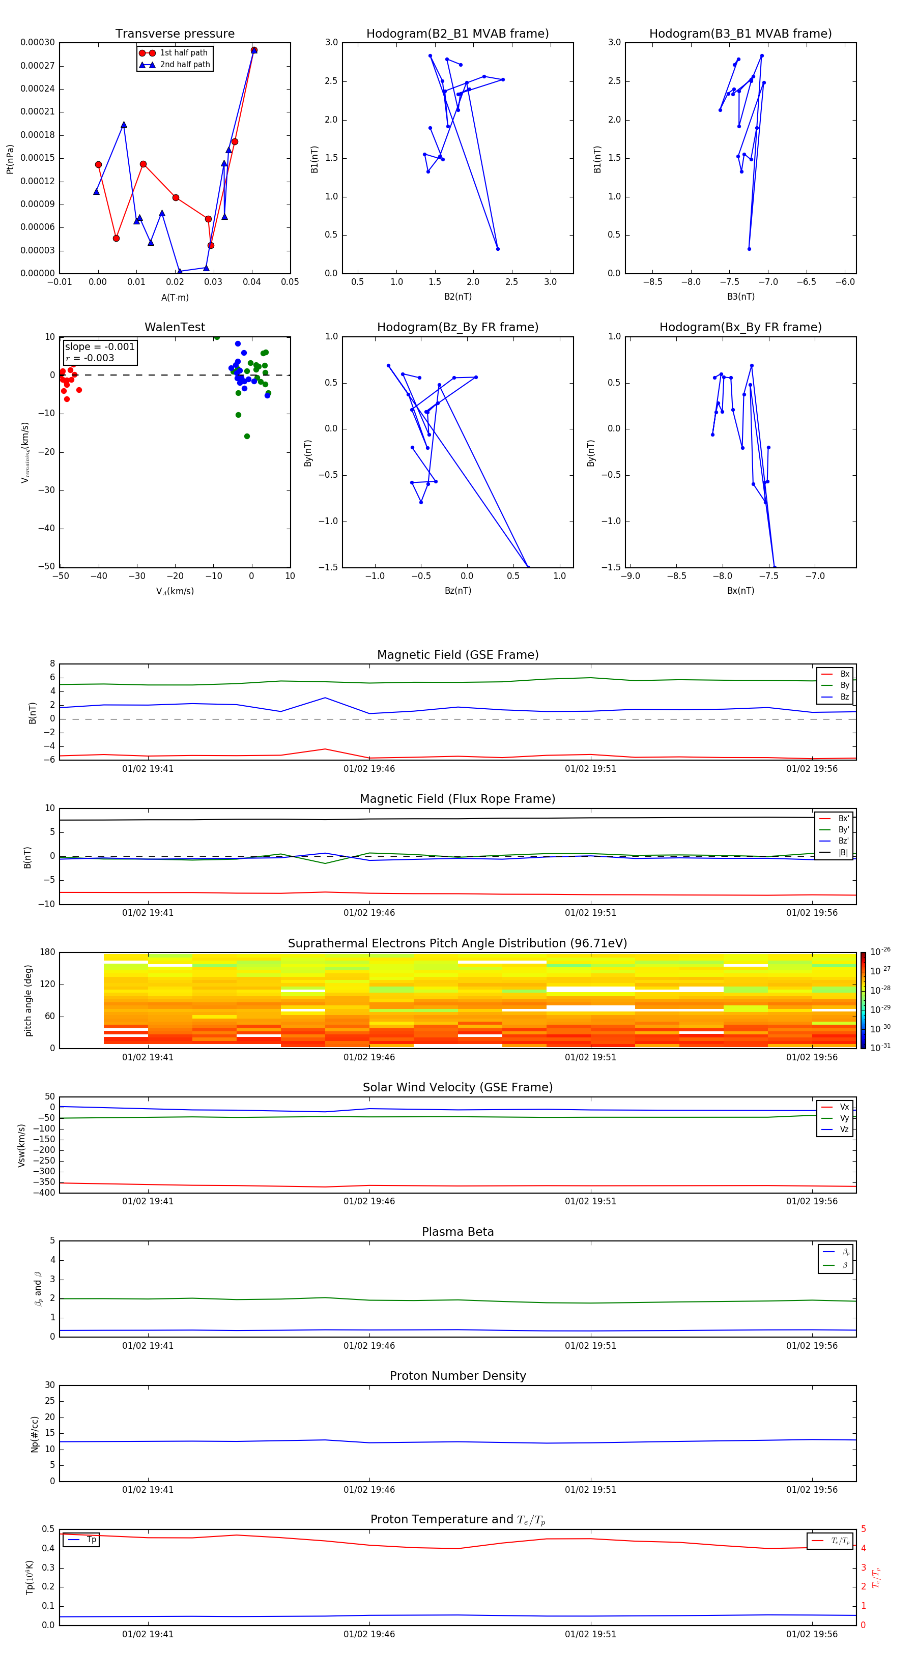916x1679 pixels.
Task: Click the 'Hodogram(Bz_By FR frame)' title
Action: point(457,327)
